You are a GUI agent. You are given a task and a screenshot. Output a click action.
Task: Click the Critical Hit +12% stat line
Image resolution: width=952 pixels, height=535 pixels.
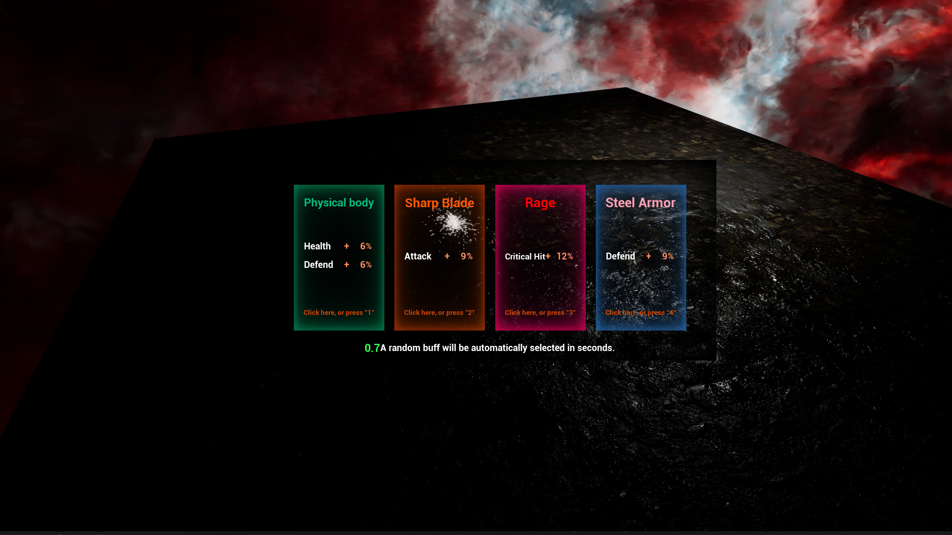pyautogui.click(x=539, y=256)
